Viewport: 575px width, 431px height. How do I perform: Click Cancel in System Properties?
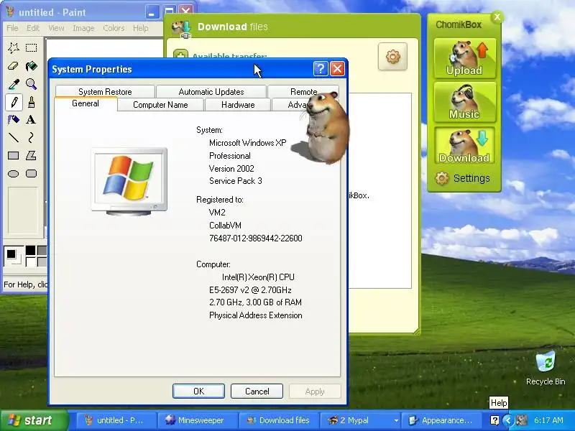click(x=257, y=391)
